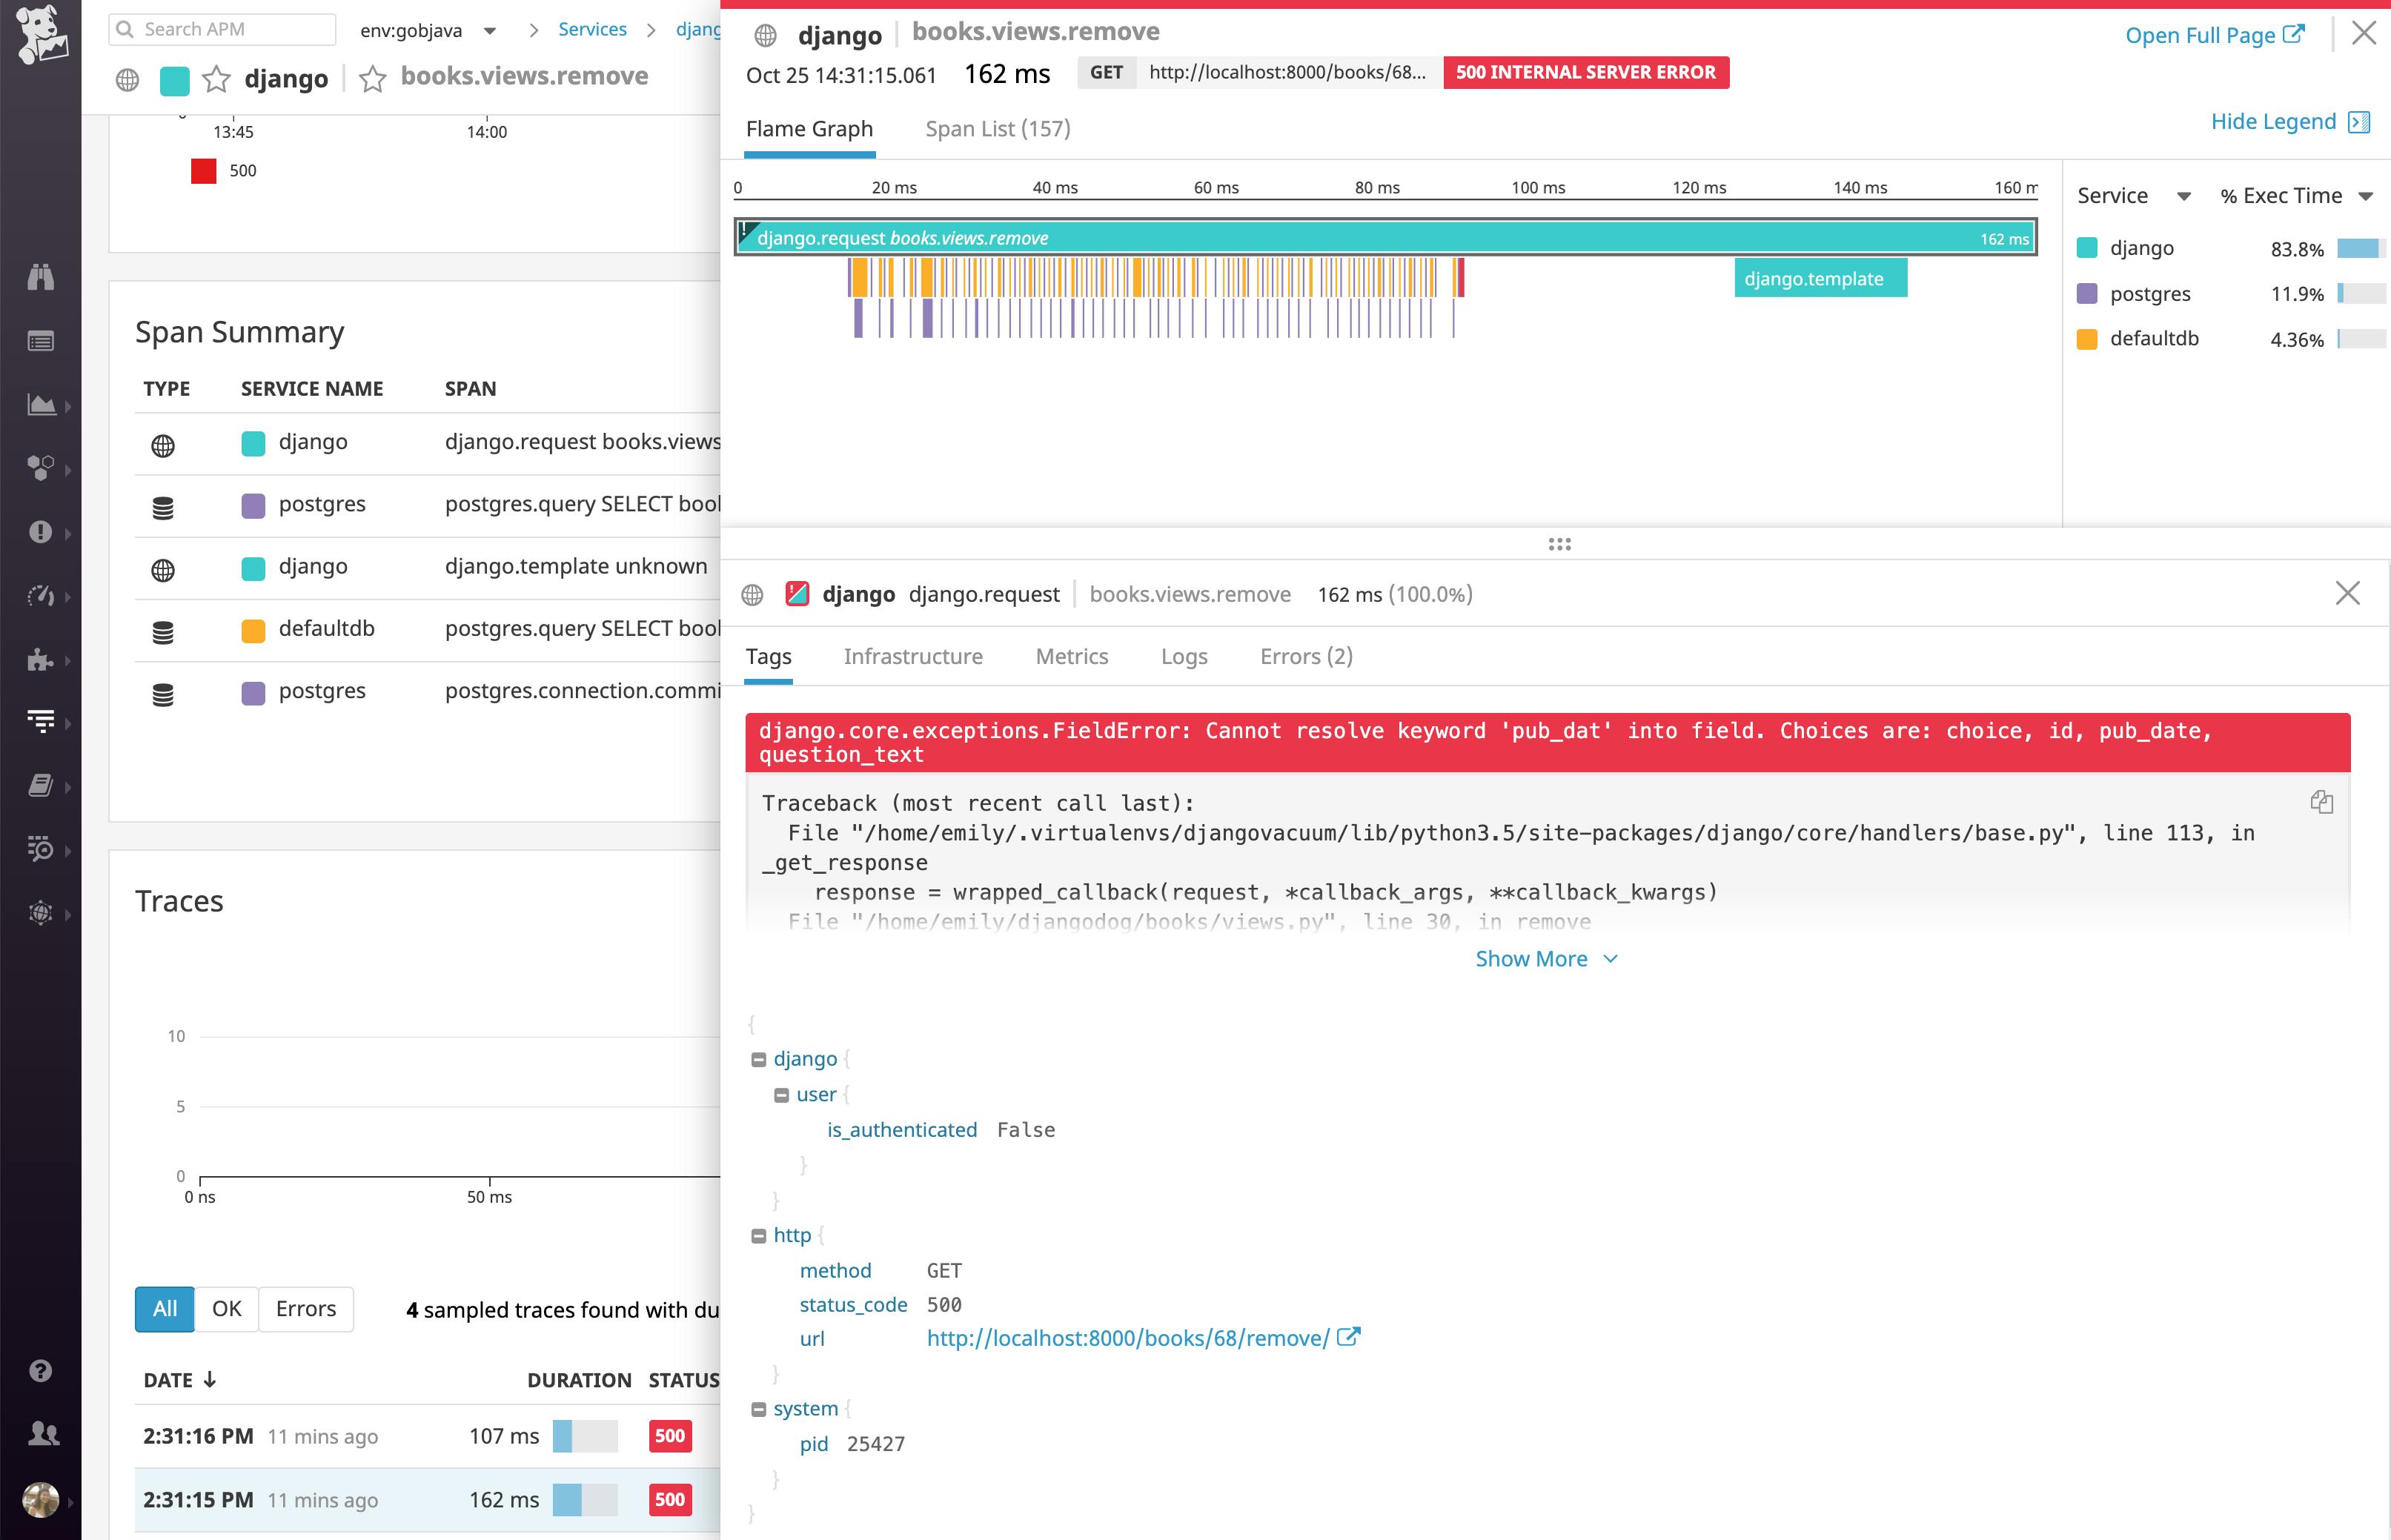Click the Help question mark icon
The width and height of the screenshot is (2391, 1540).
(x=40, y=1371)
